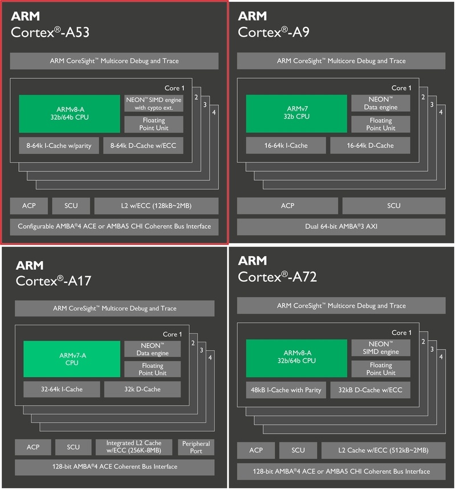Select the 16-64k D-Cache block
Screen dimensions: 456x490
370,145
